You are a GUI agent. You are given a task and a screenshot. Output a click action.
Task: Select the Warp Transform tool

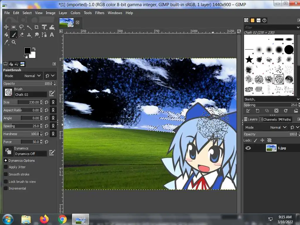[x=52, y=27]
